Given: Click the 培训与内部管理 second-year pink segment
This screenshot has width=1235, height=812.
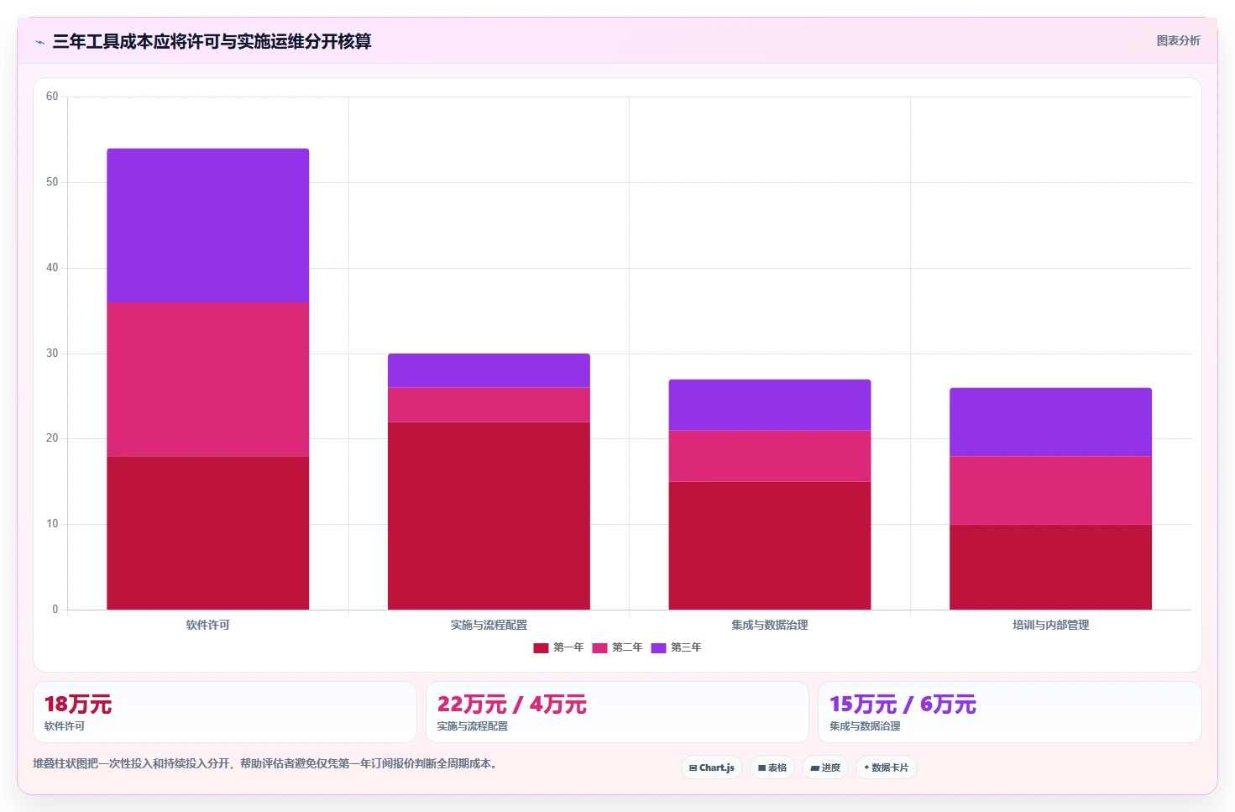Looking at the screenshot, I should pyautogui.click(x=1050, y=490).
